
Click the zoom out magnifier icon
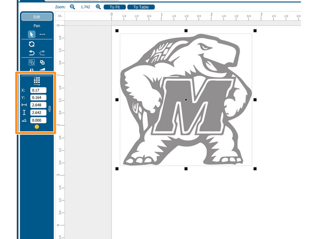(x=72, y=7)
